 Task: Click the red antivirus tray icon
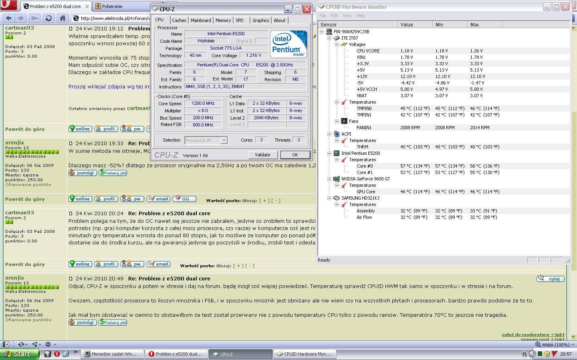tap(555, 354)
